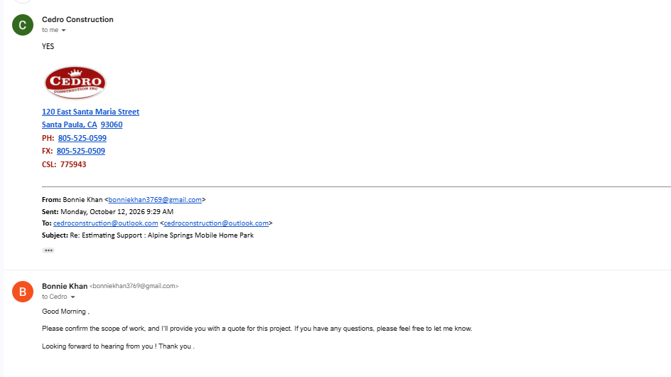Open bonniekhan3769@gmail.com link in From line
Image resolution: width=671 pixels, height=377 pixels.
(155, 200)
